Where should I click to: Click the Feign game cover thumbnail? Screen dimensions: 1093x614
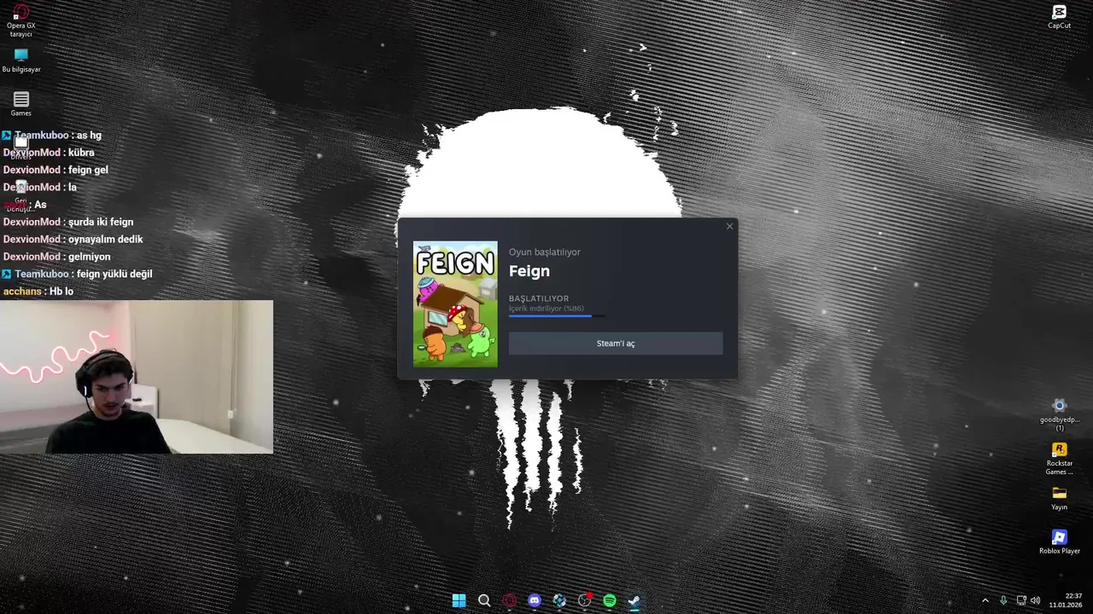[x=455, y=304]
